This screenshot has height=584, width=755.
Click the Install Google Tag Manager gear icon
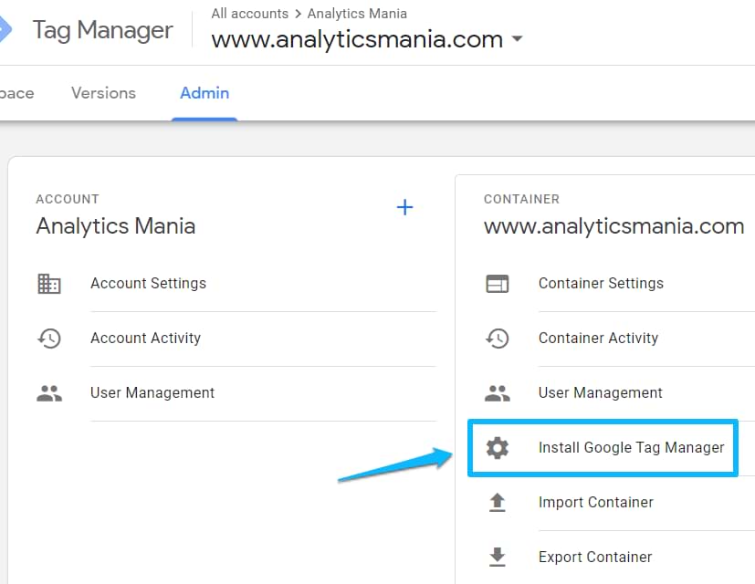click(498, 448)
